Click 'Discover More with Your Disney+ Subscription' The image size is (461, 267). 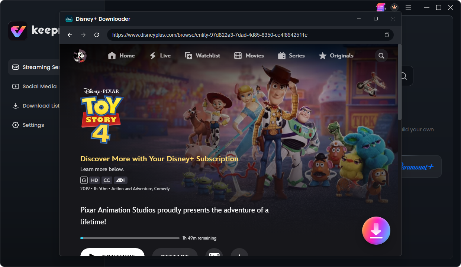(x=159, y=159)
